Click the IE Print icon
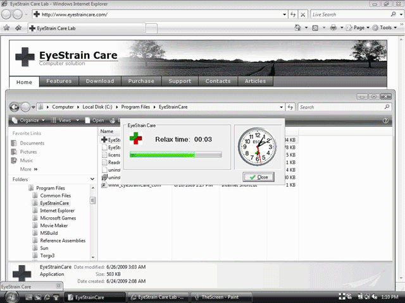Viewport: 405px width, 303px height. tap(333, 28)
